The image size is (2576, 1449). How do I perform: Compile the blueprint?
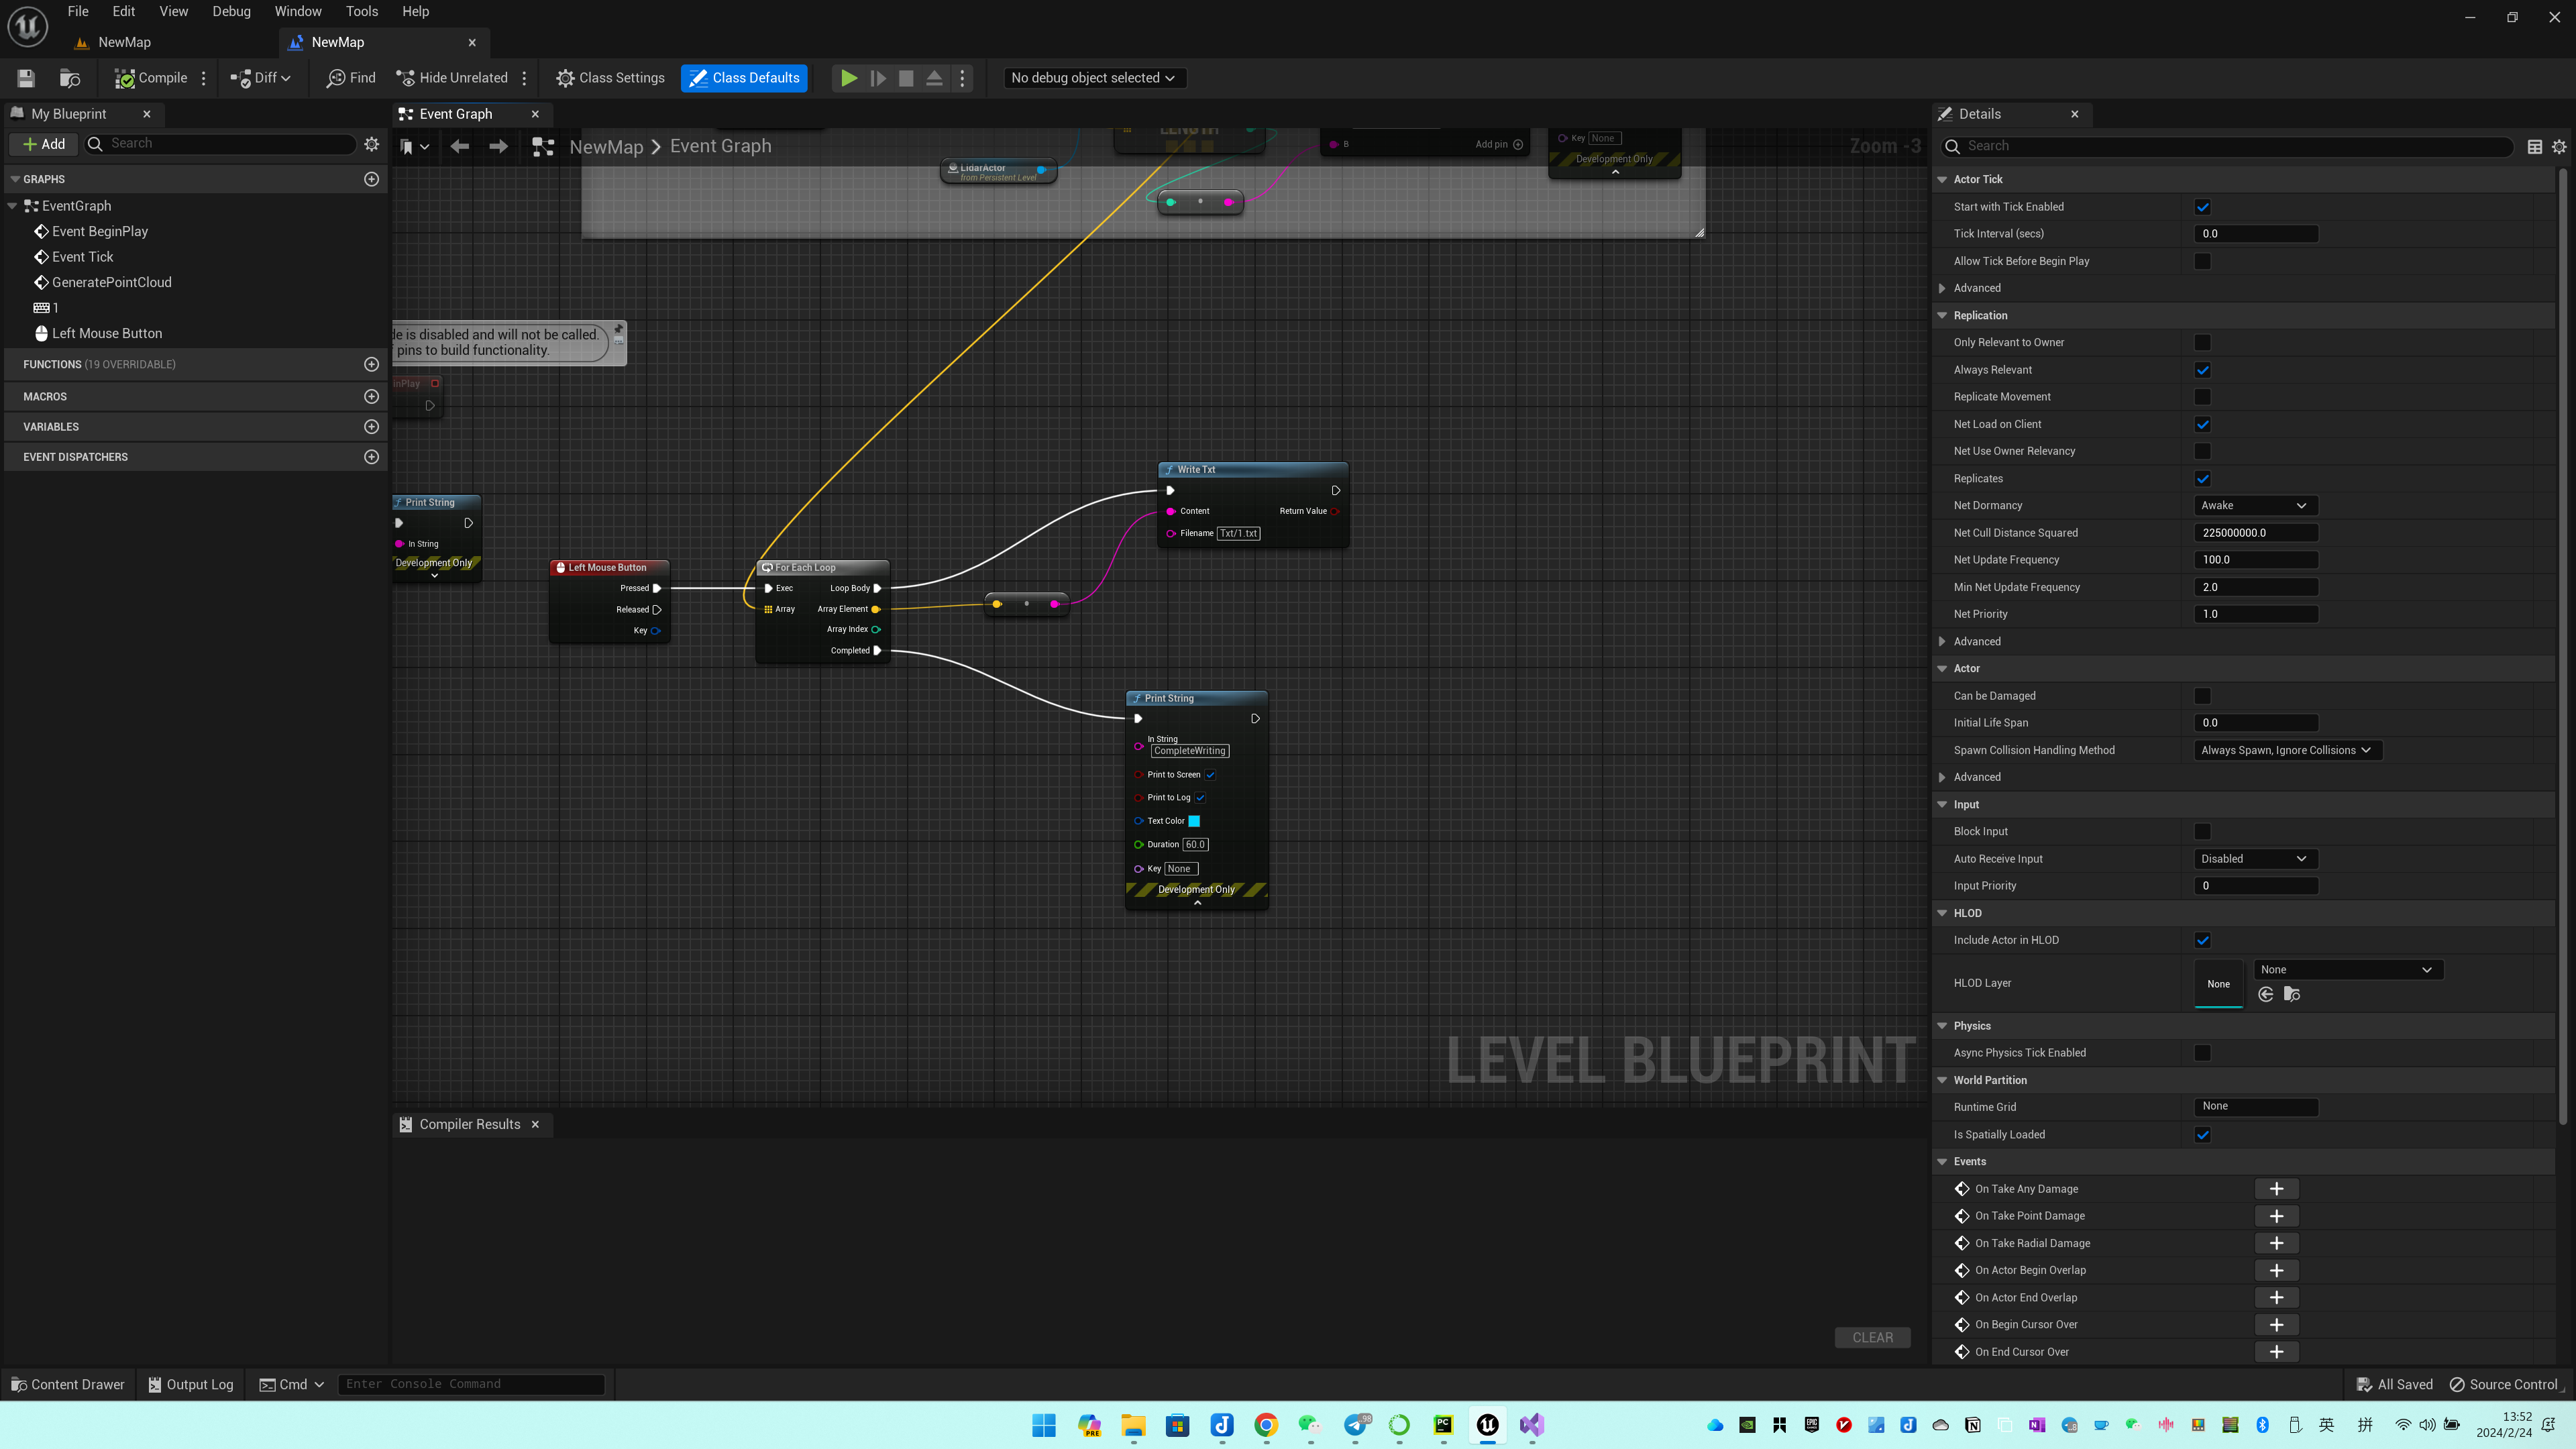151,78
